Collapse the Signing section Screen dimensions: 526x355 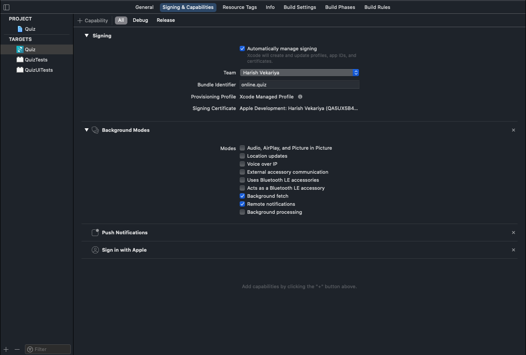pyautogui.click(x=87, y=36)
